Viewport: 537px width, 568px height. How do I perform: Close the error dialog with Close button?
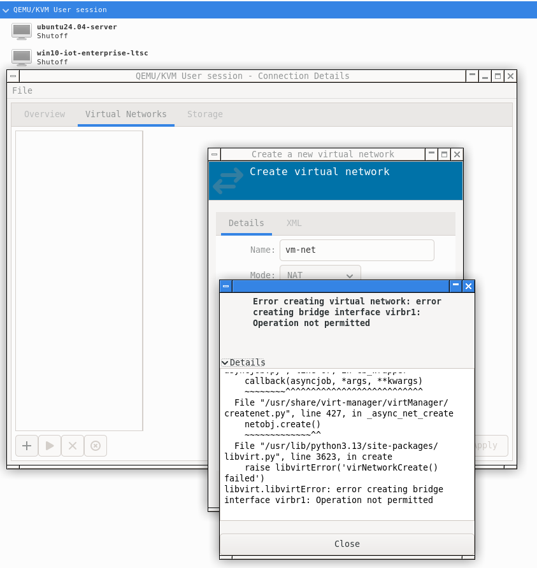347,544
